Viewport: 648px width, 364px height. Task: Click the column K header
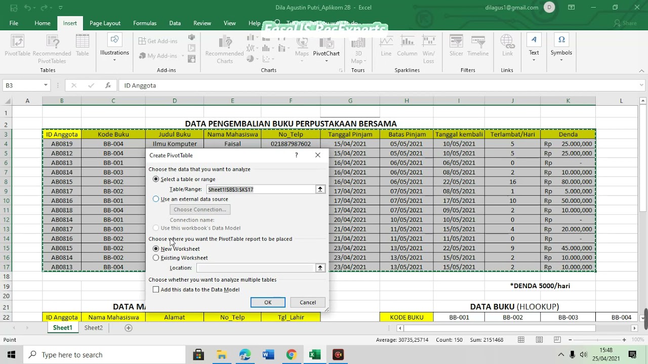click(568, 101)
